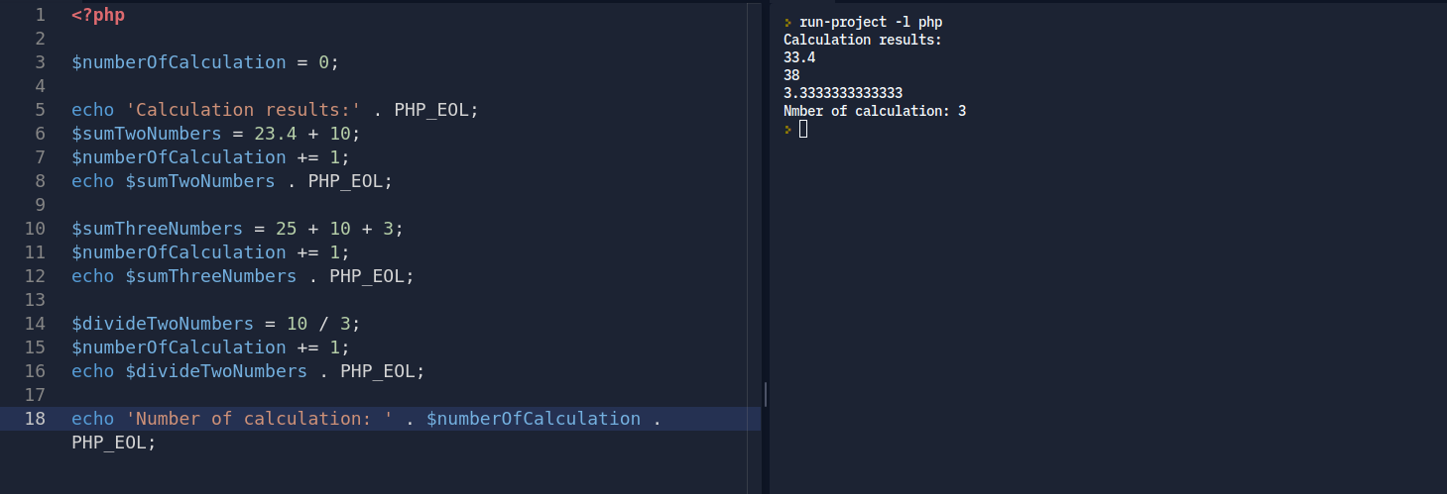Click $divideTwoNumbers variable on line 14
The width and height of the screenshot is (1447, 494).
point(163,324)
